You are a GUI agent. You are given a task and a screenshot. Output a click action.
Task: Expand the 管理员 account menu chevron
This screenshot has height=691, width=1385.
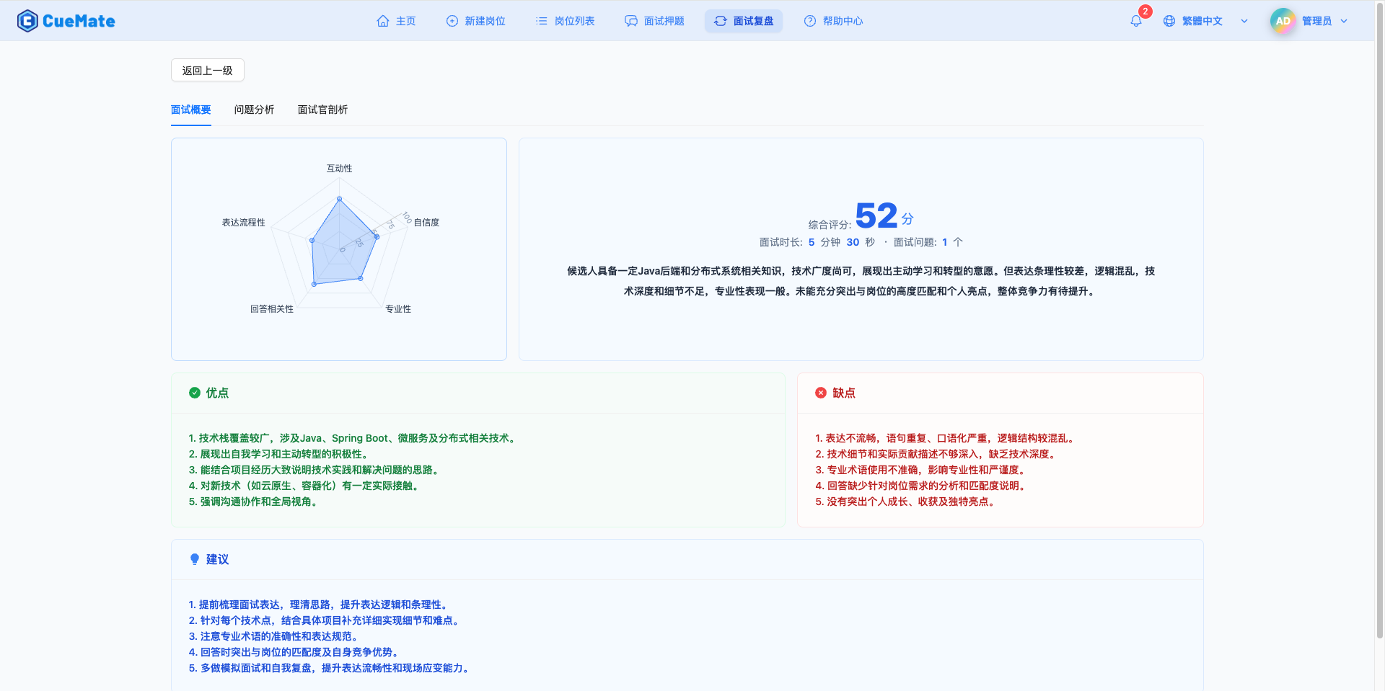click(1344, 21)
